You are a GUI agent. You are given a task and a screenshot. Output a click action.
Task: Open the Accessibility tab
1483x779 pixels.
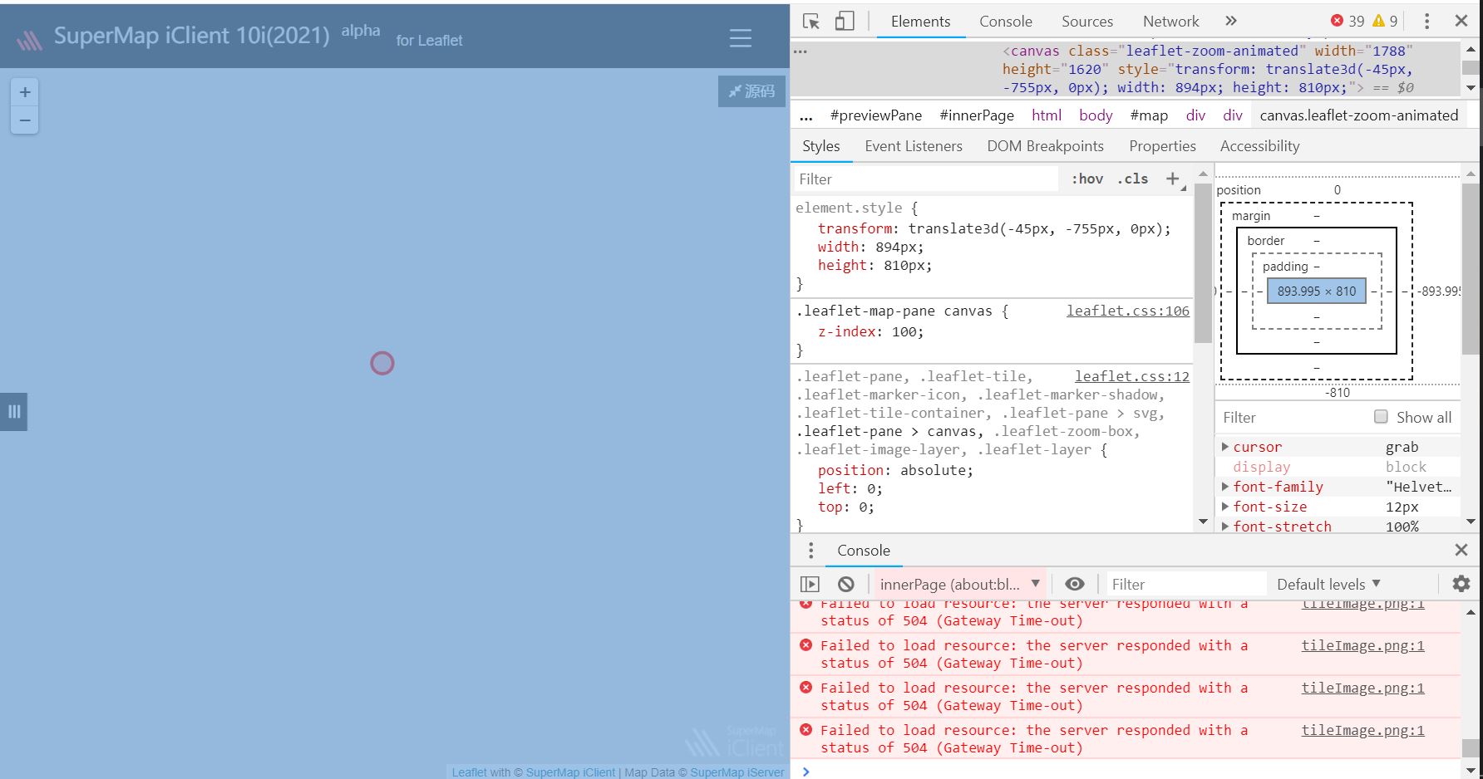pos(1259,146)
